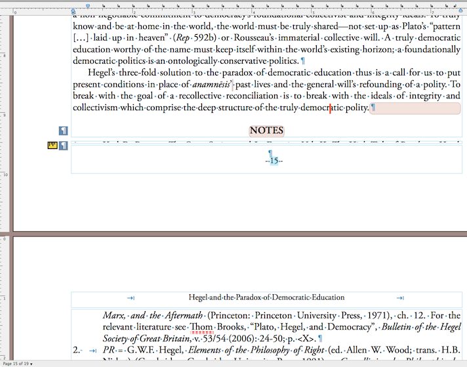Select the left indent marker on the ruler

point(73,12)
